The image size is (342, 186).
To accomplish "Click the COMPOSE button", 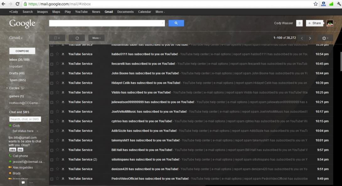I will pos(22,51).
